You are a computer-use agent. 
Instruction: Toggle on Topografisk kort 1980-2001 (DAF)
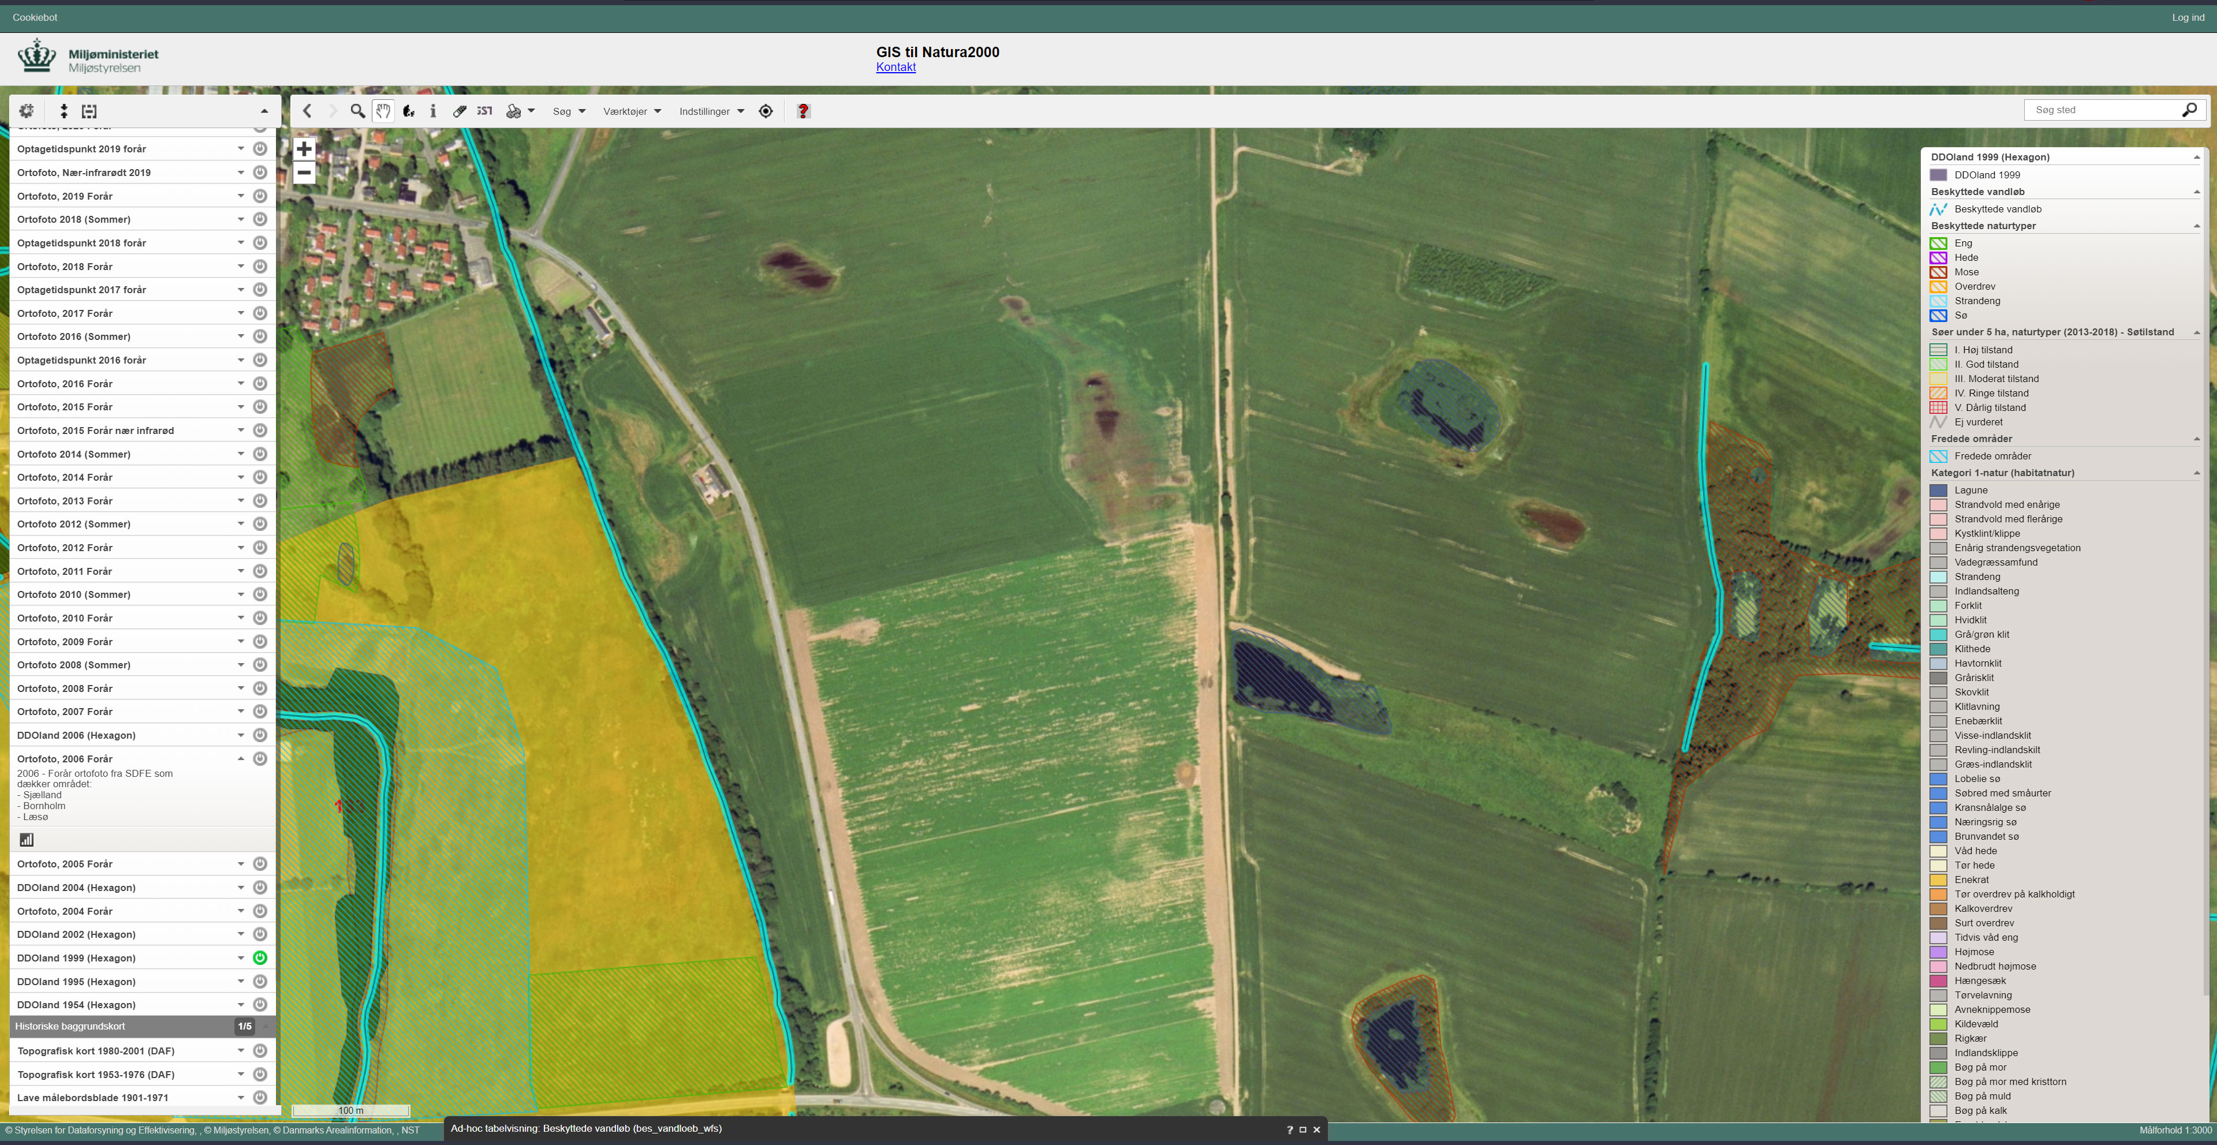click(260, 1050)
